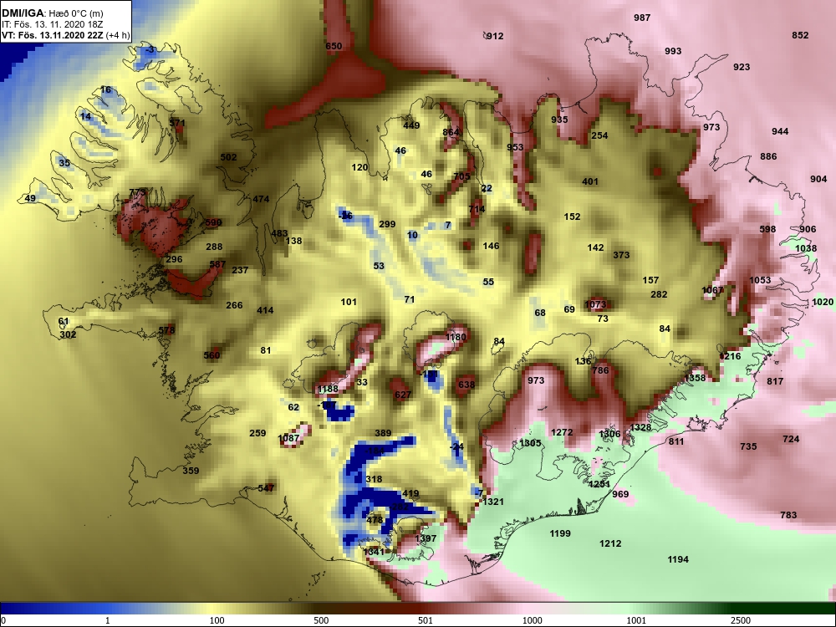
Task: Click the map value '259'
Action: coord(257,433)
